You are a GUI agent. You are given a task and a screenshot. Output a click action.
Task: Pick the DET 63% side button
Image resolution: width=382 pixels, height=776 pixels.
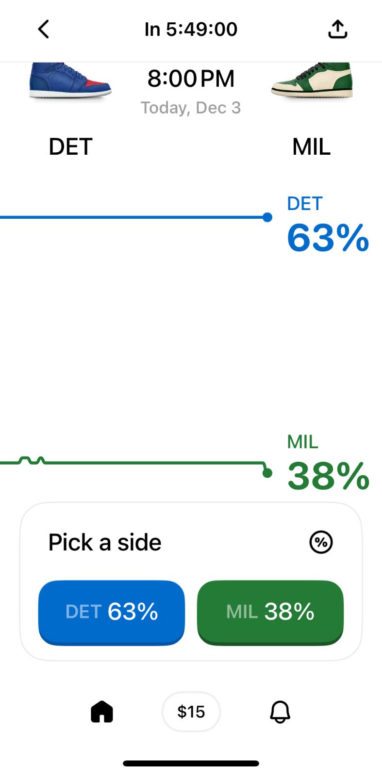tap(112, 612)
